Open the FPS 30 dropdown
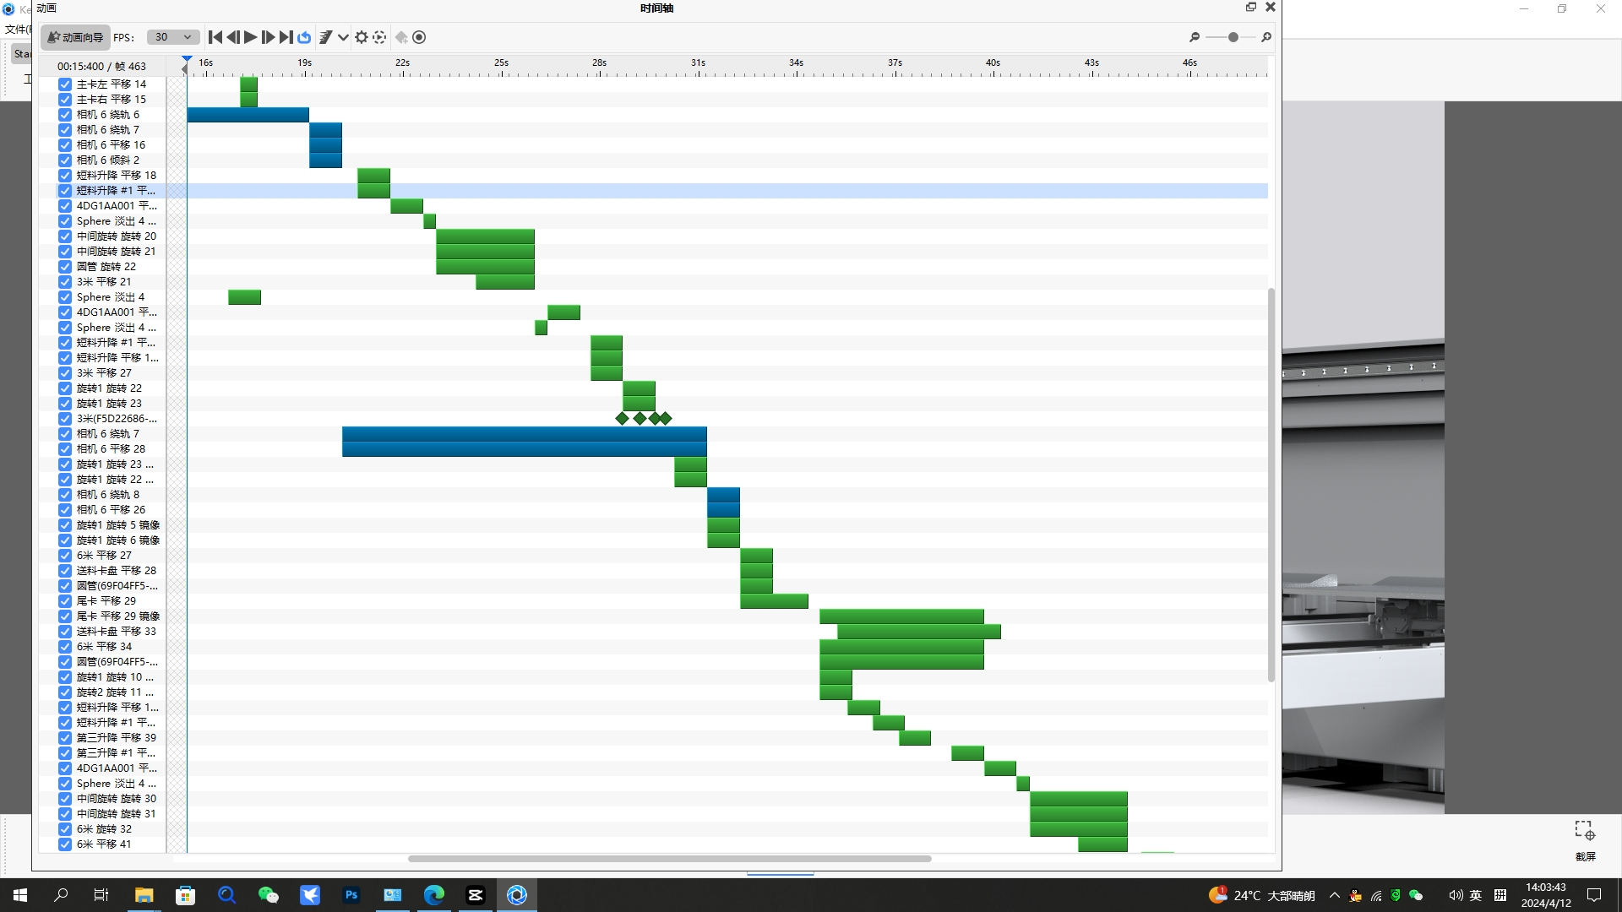 (172, 37)
